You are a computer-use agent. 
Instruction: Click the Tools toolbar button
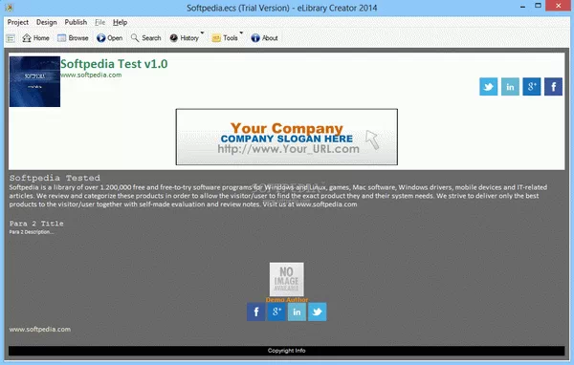point(225,38)
